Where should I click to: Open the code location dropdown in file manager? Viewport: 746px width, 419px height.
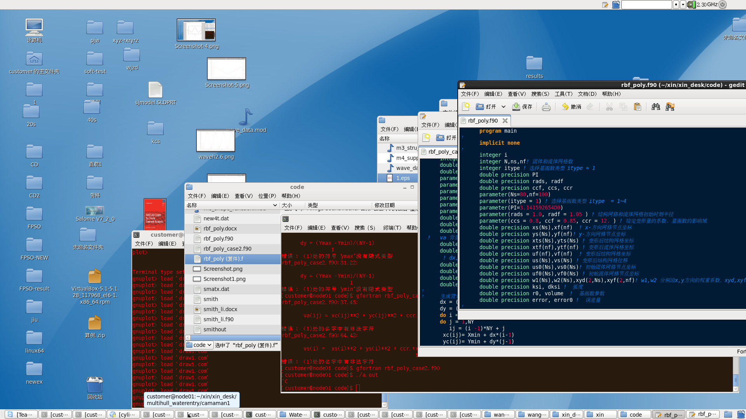[x=199, y=345]
